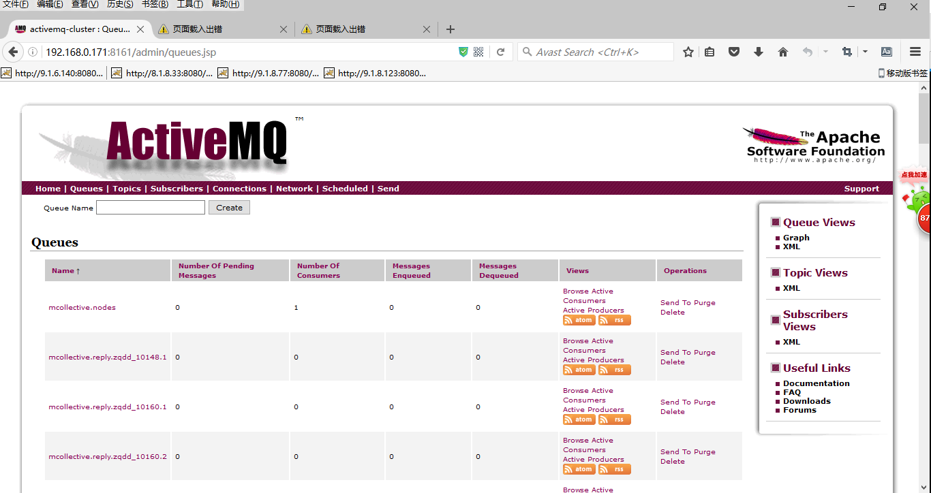Open the screenshot crop tool icon
Image resolution: width=931 pixels, height=493 pixels.
point(847,52)
